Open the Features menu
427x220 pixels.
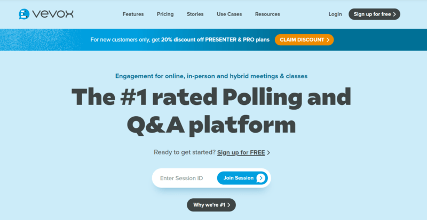coord(133,14)
